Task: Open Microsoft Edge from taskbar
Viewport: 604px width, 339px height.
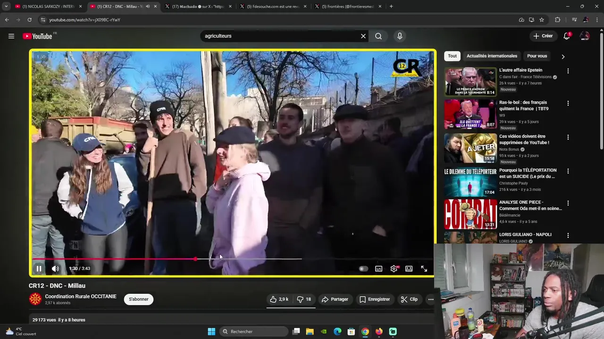Action: click(337, 331)
